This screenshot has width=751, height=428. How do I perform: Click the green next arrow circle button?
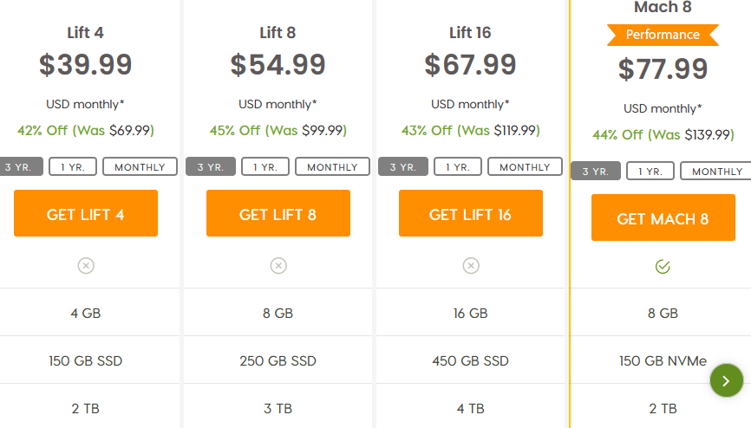727,380
